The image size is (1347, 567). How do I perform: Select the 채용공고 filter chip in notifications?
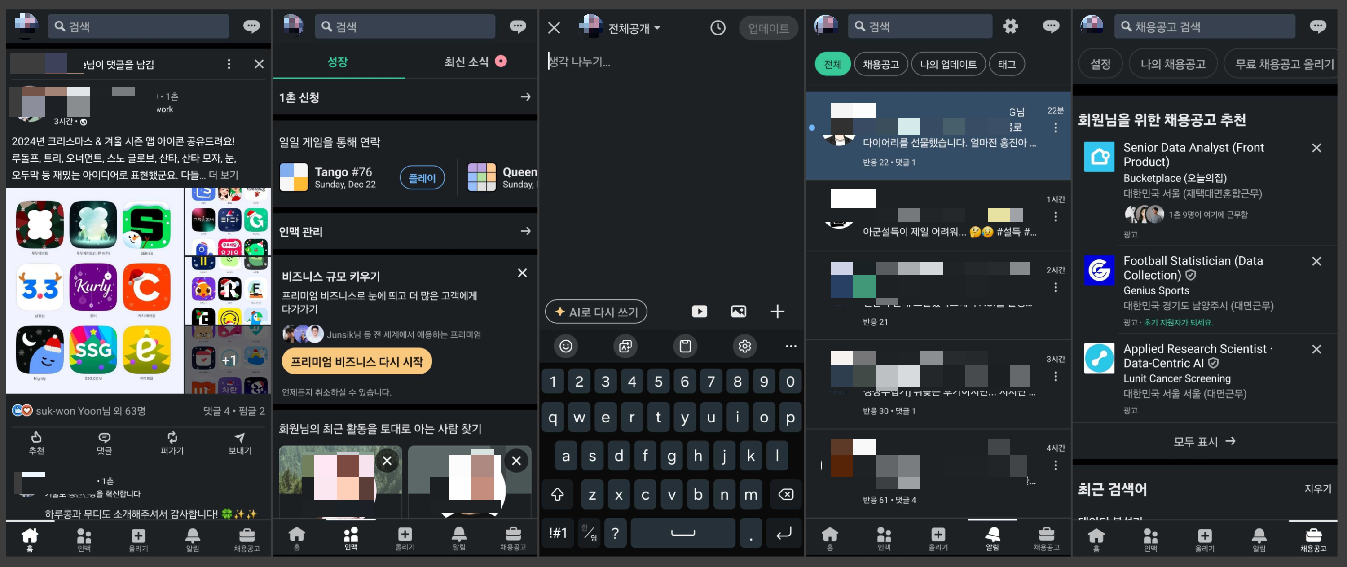point(880,64)
